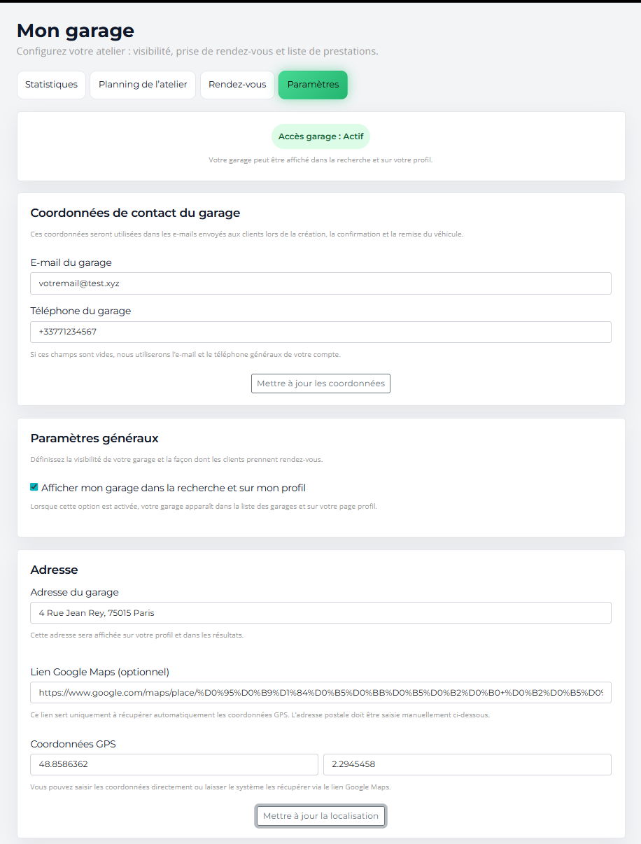Go to the Rendez-vous tab
The image size is (641, 844).
pyautogui.click(x=237, y=84)
